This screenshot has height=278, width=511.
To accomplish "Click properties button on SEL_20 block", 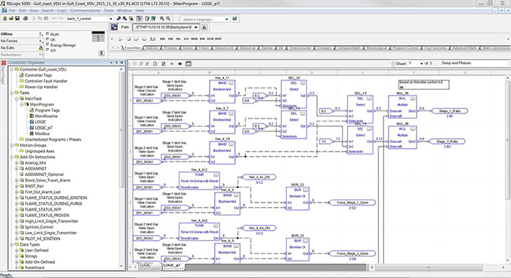I will point(303,83).
